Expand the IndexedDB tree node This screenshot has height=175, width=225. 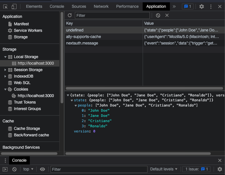click(5, 76)
